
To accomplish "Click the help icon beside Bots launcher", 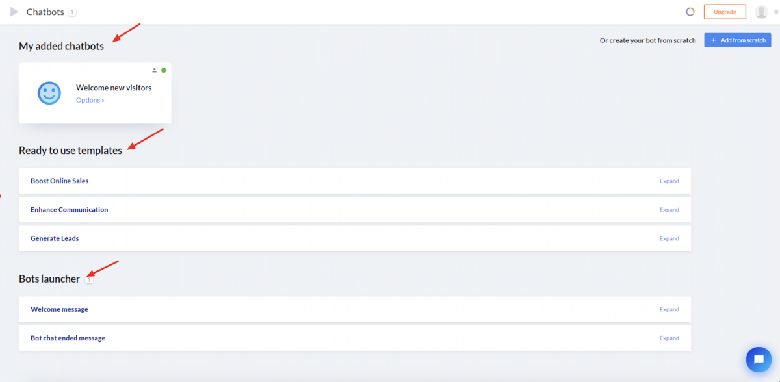I will pyautogui.click(x=90, y=279).
